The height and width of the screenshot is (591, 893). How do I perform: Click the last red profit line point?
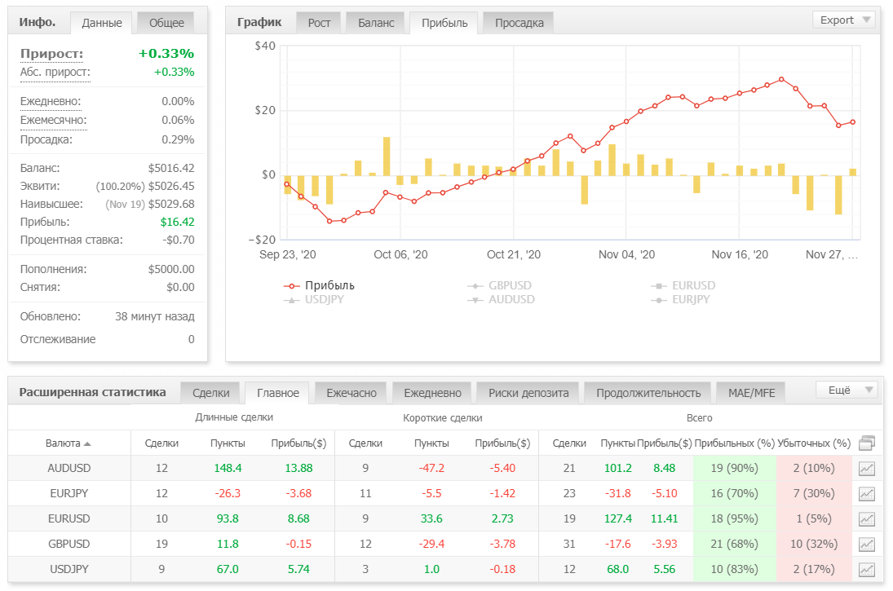coord(852,122)
